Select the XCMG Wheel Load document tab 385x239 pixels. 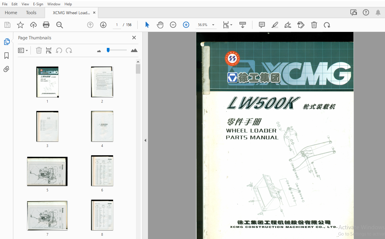click(x=71, y=13)
